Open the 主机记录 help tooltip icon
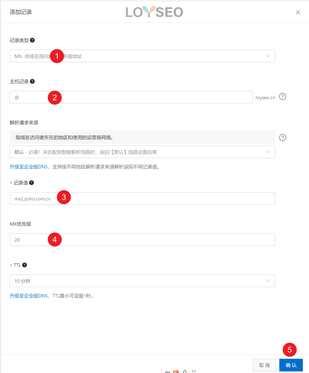The height and width of the screenshot is (373, 309). 33,81
